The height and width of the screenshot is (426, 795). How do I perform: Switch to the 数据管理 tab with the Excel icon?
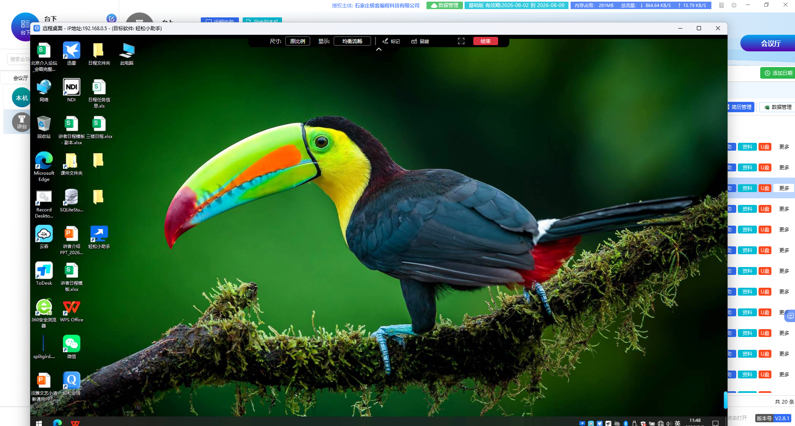(x=777, y=107)
